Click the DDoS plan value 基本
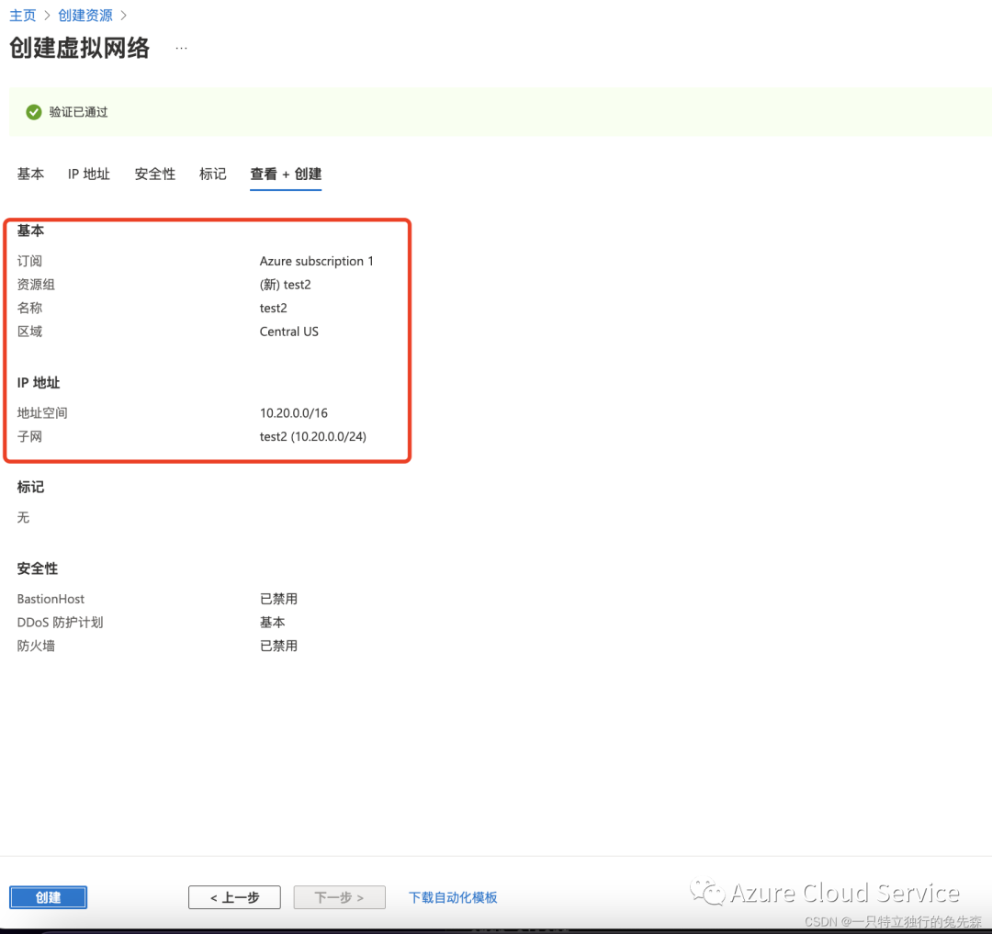Image resolution: width=992 pixels, height=934 pixels. 273,623
